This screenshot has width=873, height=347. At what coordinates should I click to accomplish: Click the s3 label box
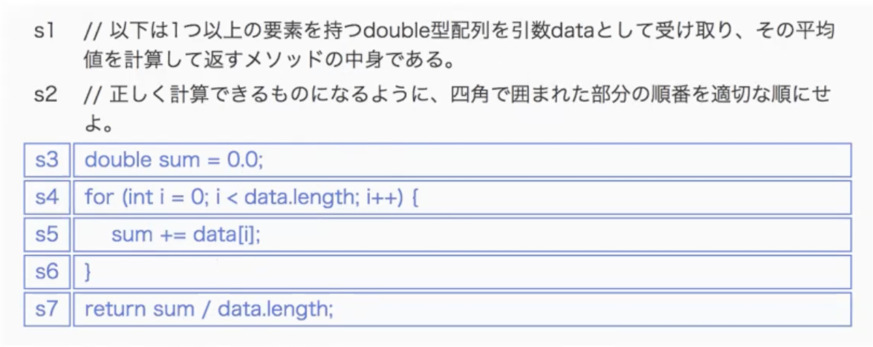[46, 160]
